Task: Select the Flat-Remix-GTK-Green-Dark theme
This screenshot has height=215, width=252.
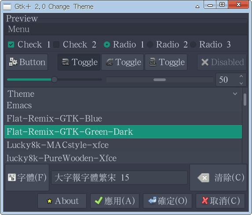Action: click(123, 132)
